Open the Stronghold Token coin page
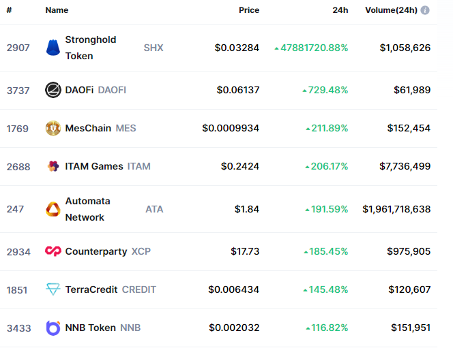The height and width of the screenshot is (348, 453). pyautogui.click(x=91, y=48)
